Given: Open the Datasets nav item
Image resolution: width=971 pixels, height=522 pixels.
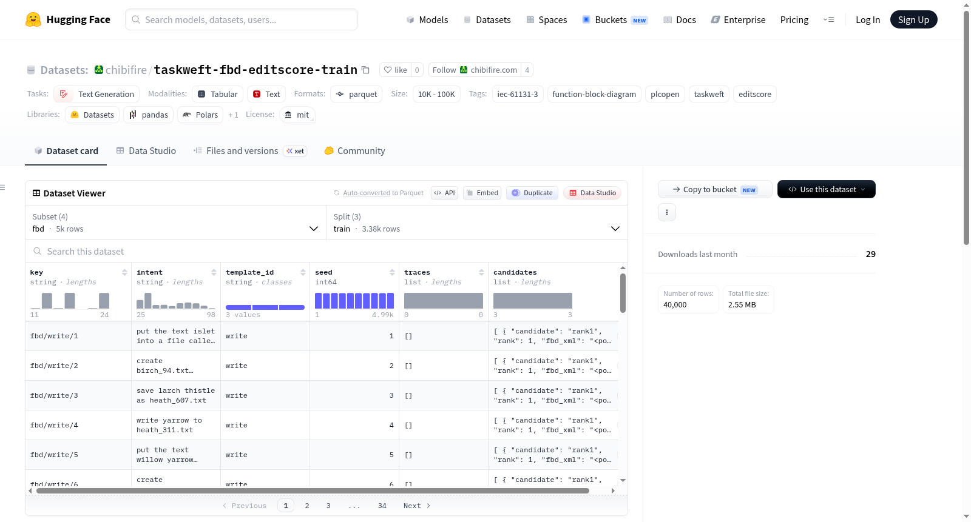Looking at the screenshot, I should [x=487, y=19].
